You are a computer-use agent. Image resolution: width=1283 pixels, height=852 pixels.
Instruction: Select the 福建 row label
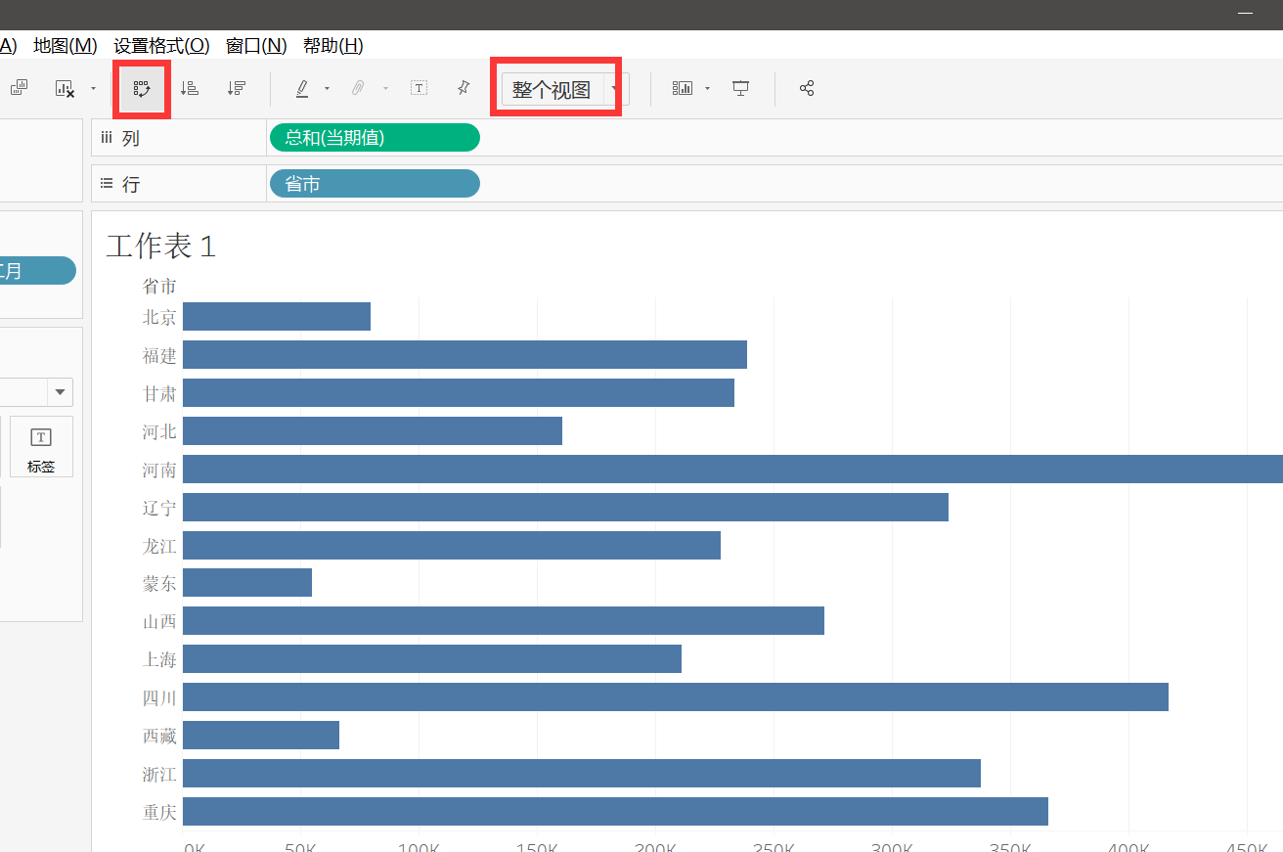[x=159, y=355]
